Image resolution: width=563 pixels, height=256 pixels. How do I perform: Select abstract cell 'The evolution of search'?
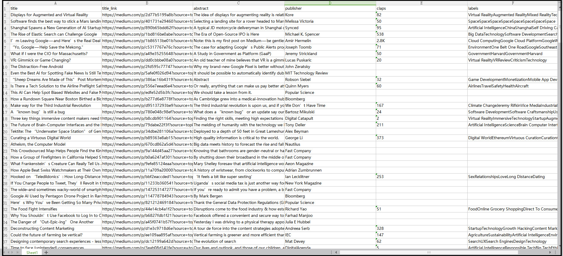238,241
